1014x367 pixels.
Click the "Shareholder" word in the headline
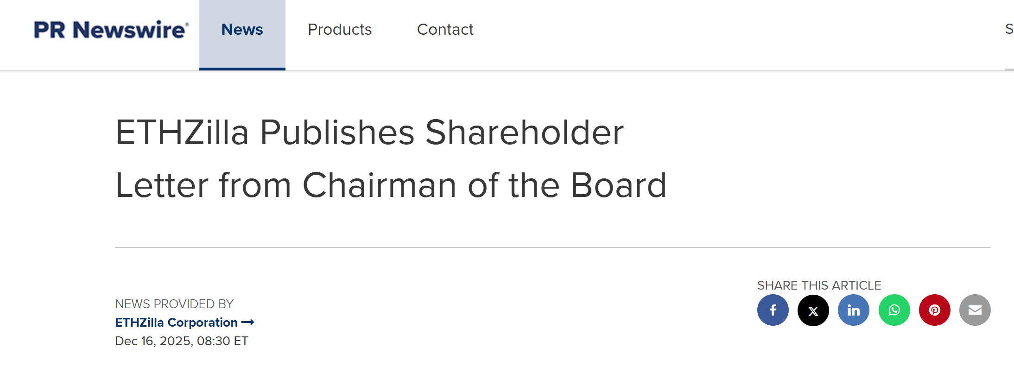(x=524, y=133)
